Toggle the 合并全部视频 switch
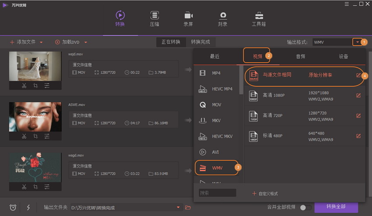This screenshot has width=372, height=216. pyautogui.click(x=305, y=207)
